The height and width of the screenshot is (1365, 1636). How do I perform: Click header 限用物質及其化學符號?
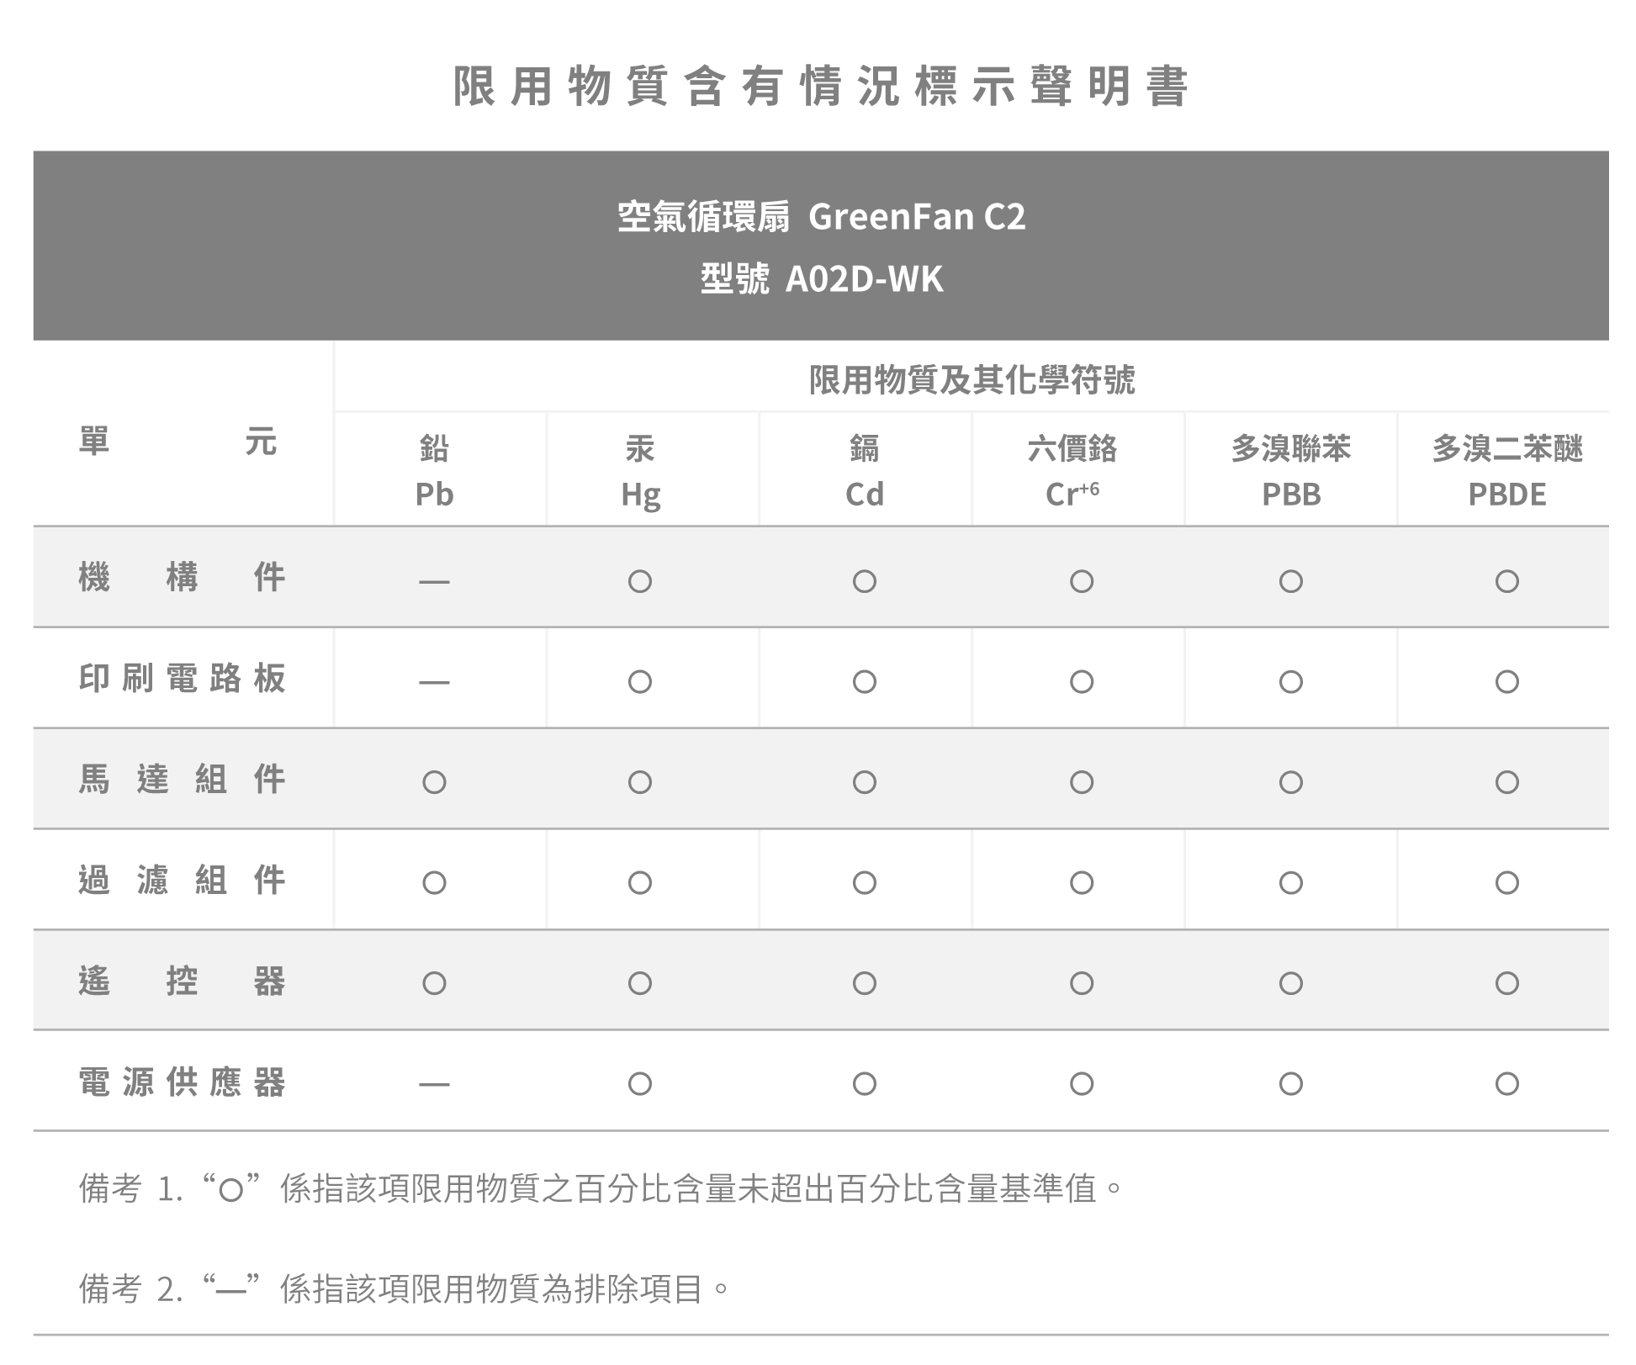pos(972,380)
